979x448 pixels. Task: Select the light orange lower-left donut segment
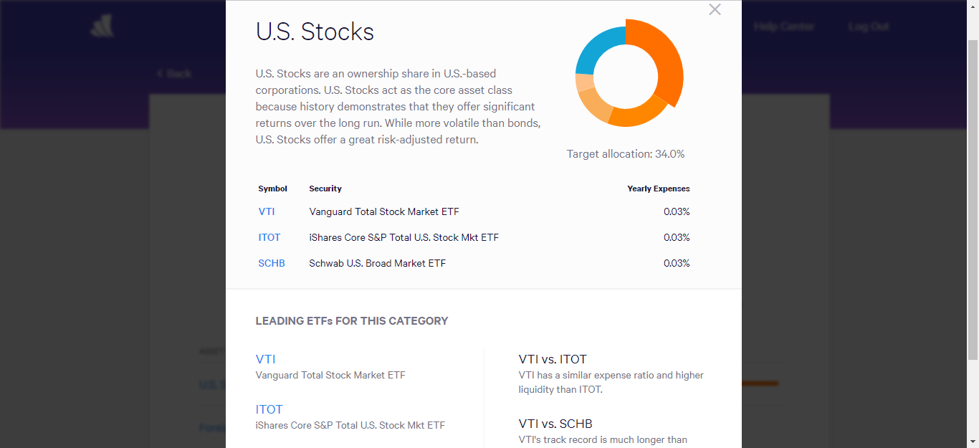pyautogui.click(x=595, y=104)
